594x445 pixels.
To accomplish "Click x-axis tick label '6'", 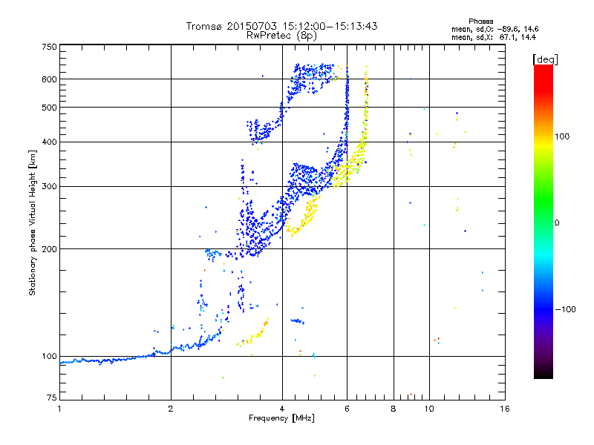I will click(347, 409).
